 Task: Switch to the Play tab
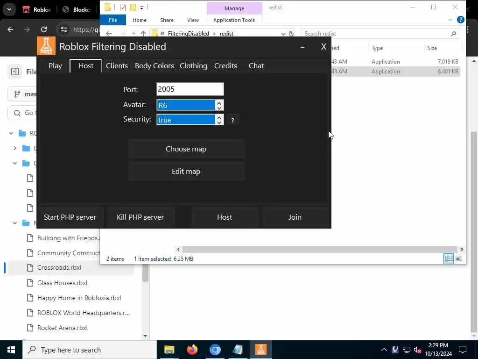click(55, 66)
